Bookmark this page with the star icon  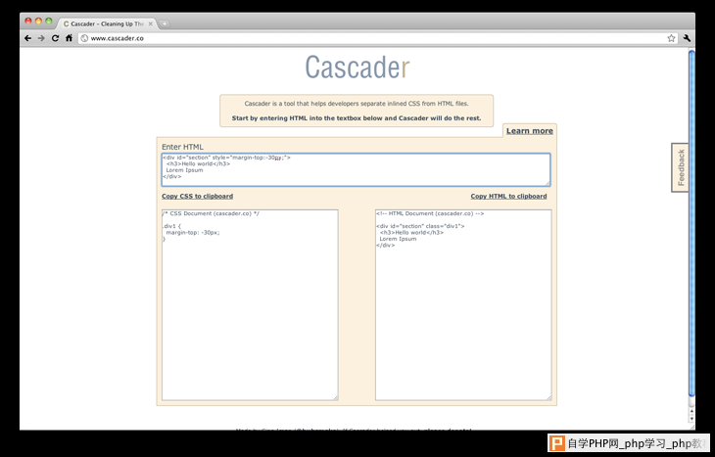pos(671,38)
